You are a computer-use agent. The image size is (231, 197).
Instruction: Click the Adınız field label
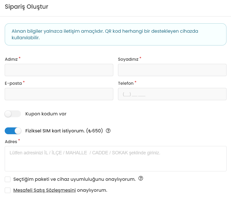(x=11, y=59)
